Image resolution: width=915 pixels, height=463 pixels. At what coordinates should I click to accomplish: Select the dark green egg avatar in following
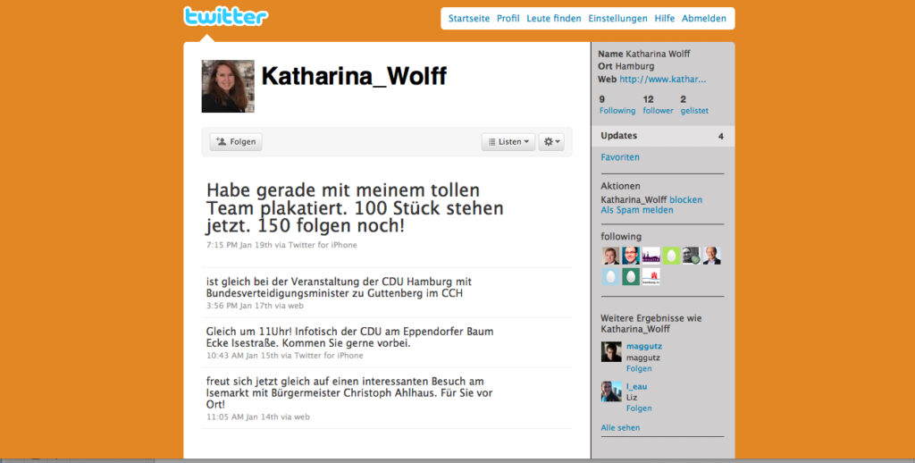pos(631,276)
